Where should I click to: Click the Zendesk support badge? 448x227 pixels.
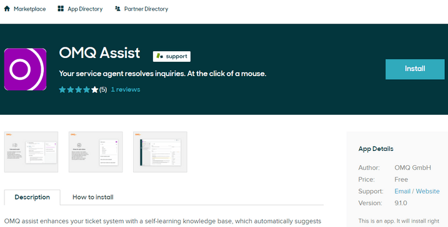click(x=172, y=57)
